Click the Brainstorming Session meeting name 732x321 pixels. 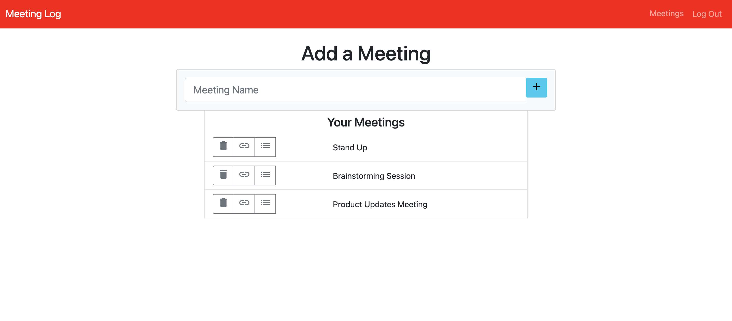374,176
